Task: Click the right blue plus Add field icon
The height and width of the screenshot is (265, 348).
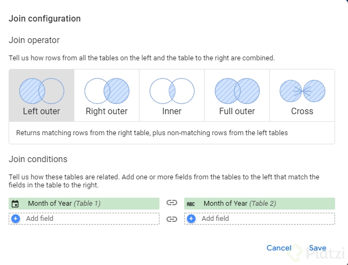Action: 191,219
